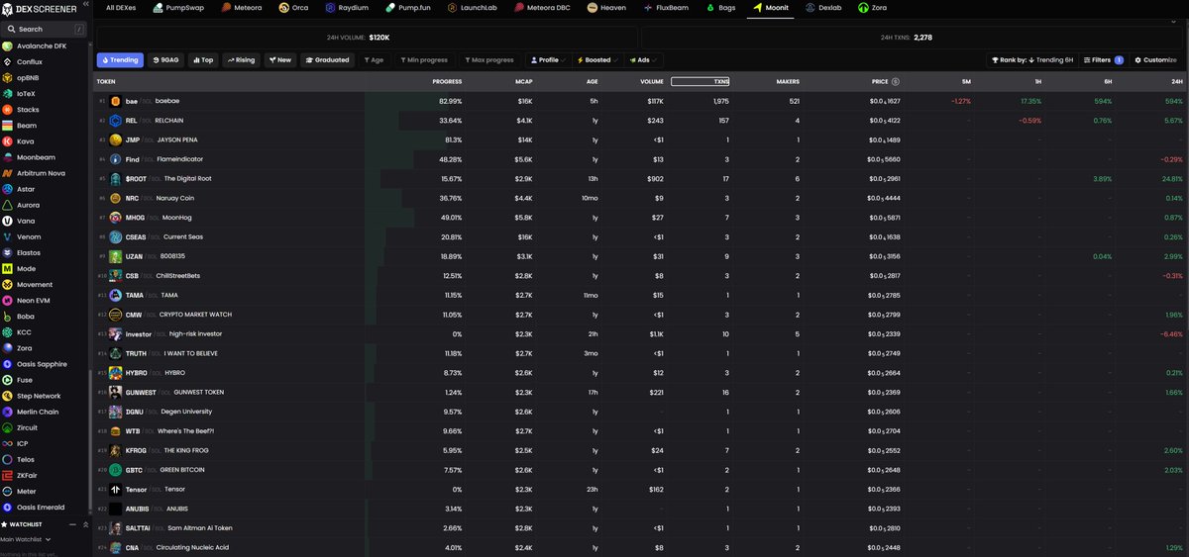
Task: Toggle the Profile filter
Action: [548, 59]
